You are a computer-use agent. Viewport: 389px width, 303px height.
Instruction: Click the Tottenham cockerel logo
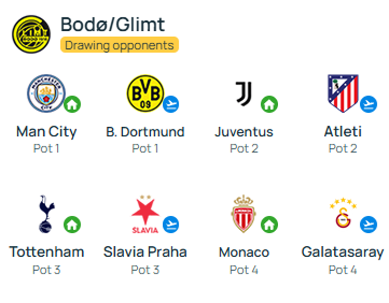click(45, 214)
